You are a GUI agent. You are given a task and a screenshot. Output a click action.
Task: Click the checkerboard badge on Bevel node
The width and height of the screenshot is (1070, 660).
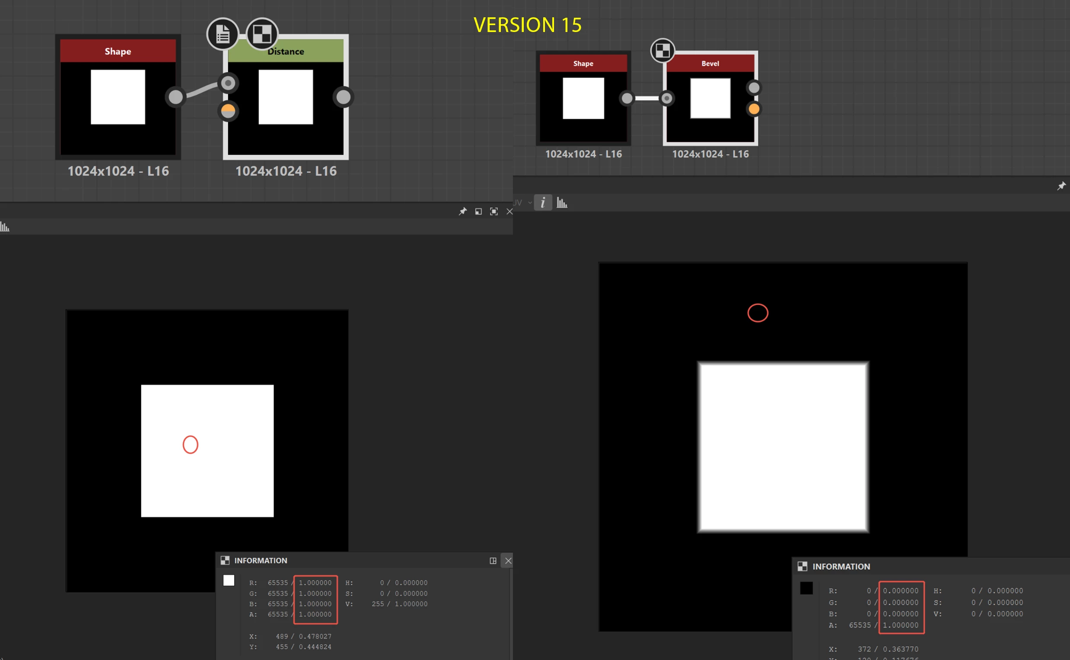[x=662, y=51]
